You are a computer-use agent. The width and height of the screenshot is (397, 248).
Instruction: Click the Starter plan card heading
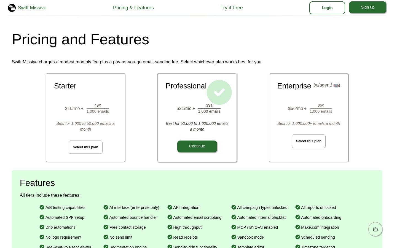click(x=65, y=86)
